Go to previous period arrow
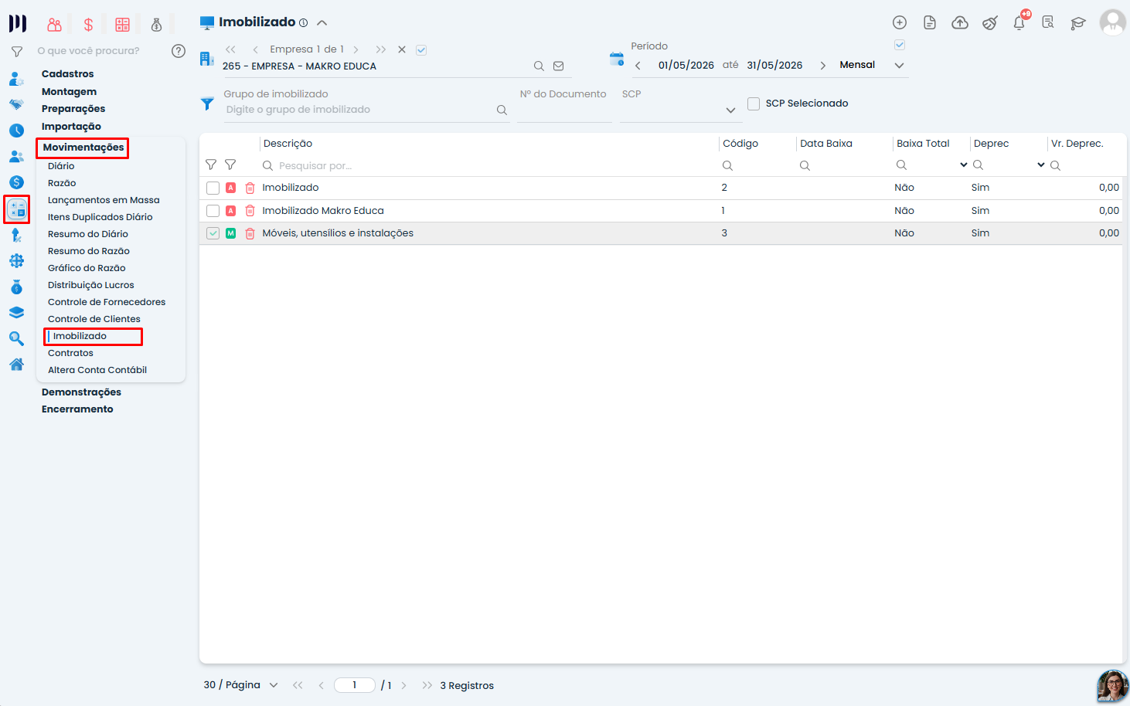This screenshot has width=1130, height=706. coord(638,66)
